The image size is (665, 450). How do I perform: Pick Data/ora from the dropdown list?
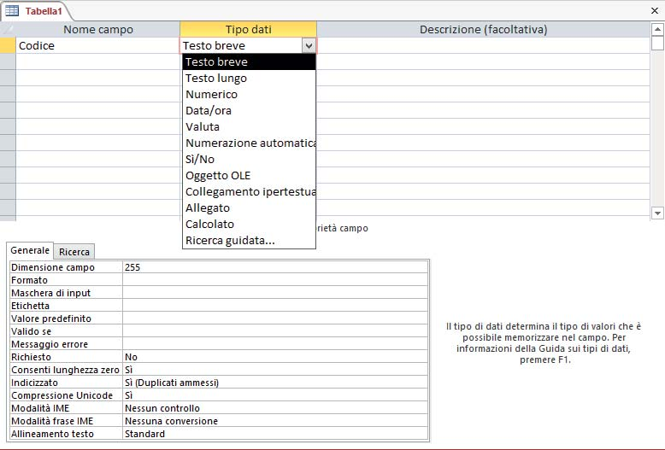click(x=209, y=111)
